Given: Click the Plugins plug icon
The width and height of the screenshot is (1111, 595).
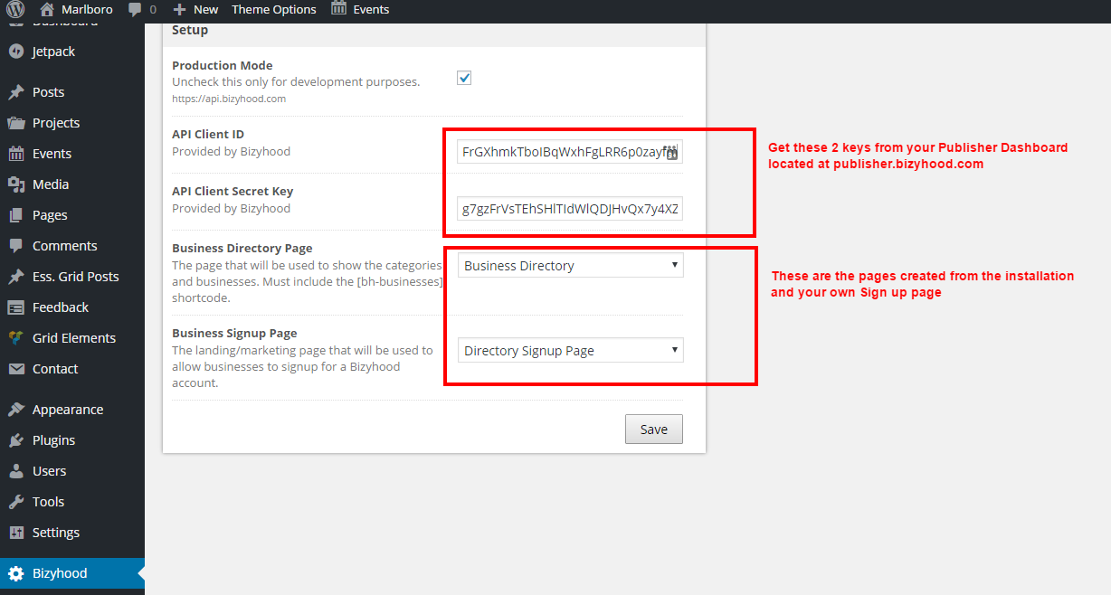Looking at the screenshot, I should (15, 440).
